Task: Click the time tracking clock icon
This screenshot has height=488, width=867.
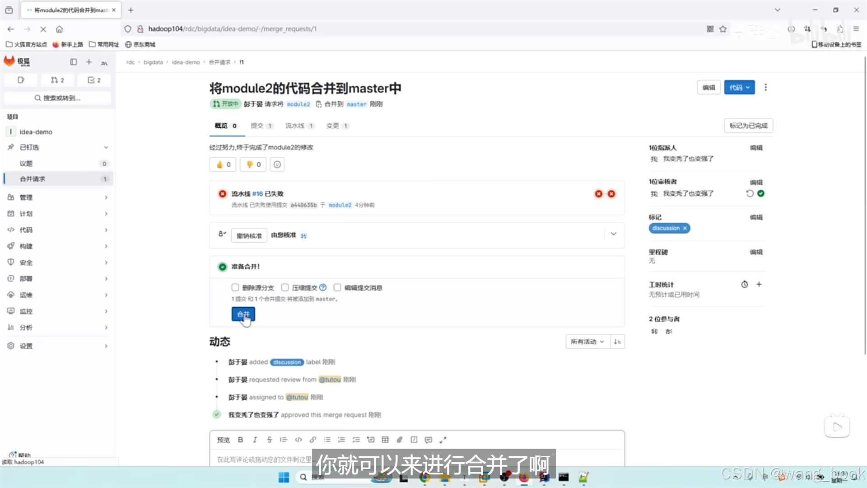Action: click(745, 284)
